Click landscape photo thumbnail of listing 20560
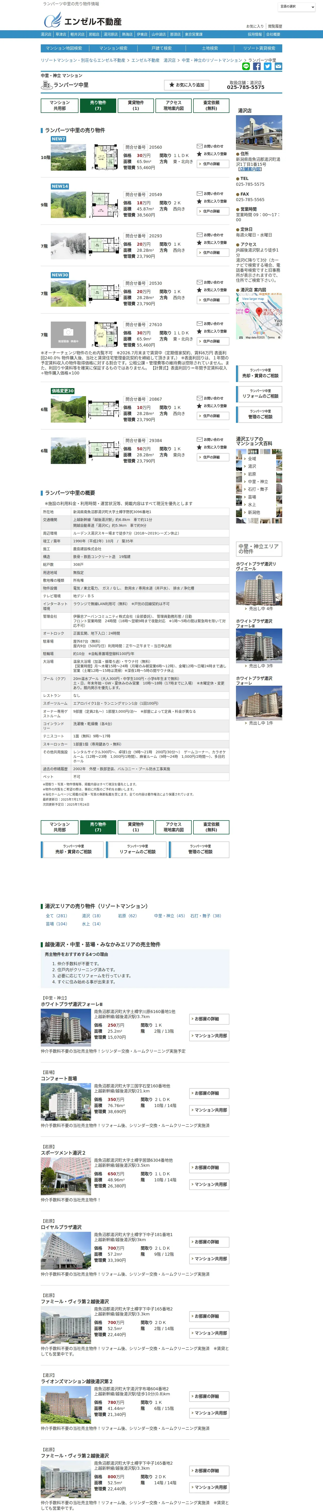Image resolution: width=323 pixels, height=1512 pixels. click(69, 157)
